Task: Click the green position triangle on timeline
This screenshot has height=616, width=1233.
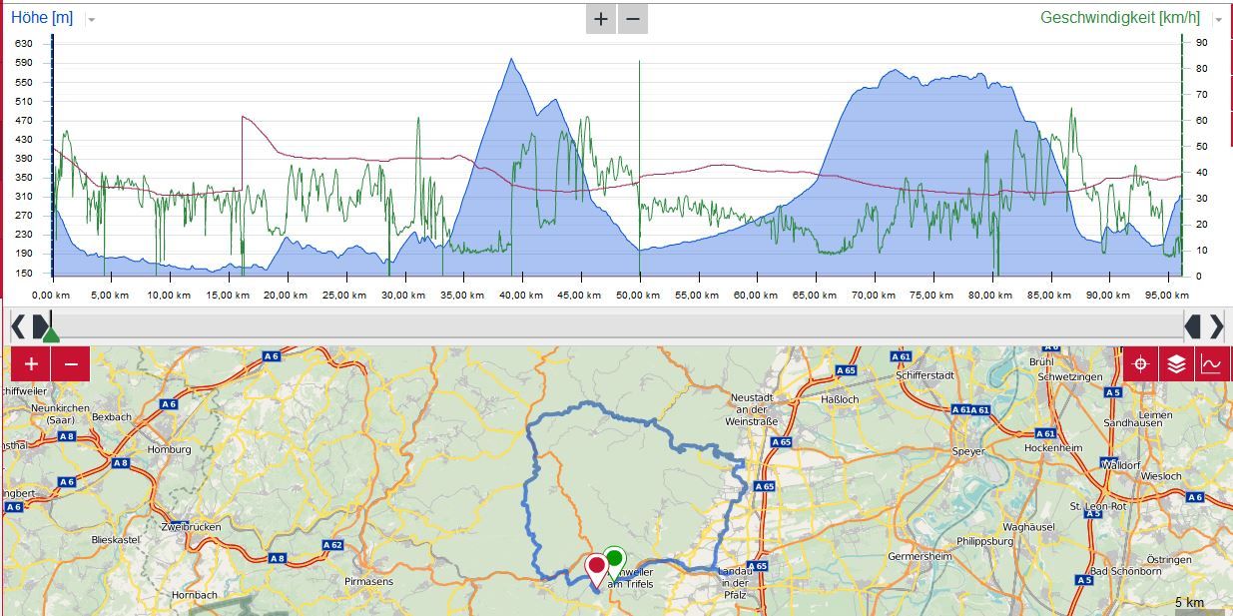Action: (x=51, y=334)
